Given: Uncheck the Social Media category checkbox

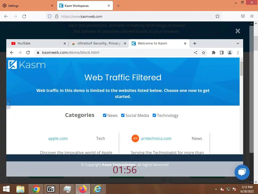Looking at the screenshot, I should point(123,115).
